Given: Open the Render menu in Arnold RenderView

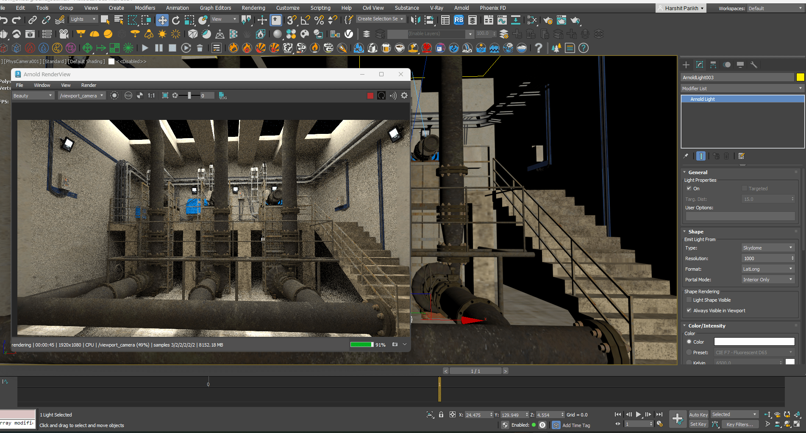Looking at the screenshot, I should (89, 85).
